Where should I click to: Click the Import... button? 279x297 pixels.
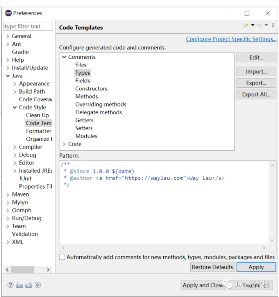tap(256, 71)
